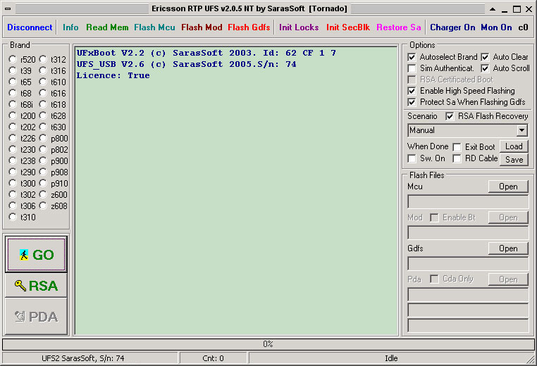Select the t238 brand radio button
537x366 pixels.
13,160
